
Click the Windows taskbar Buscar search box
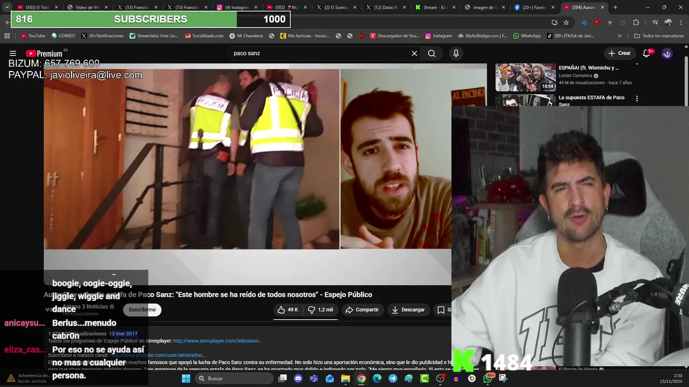pyautogui.click(x=235, y=378)
